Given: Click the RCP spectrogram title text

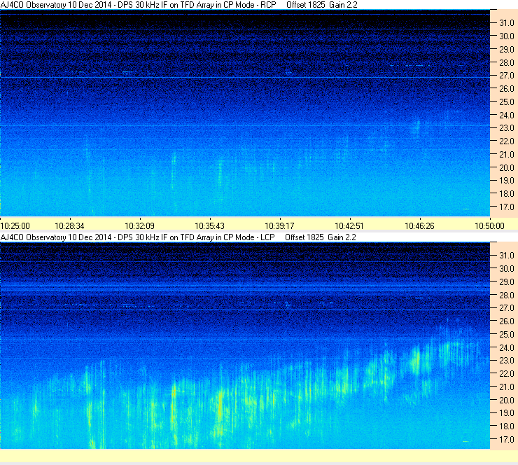Looking at the screenshot, I should (178, 5).
